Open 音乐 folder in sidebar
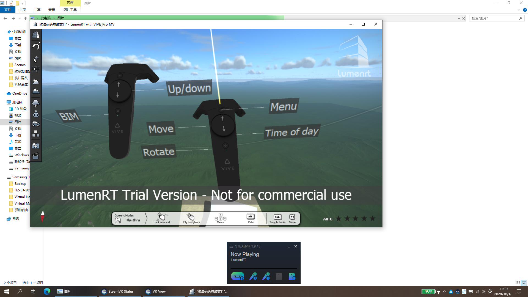This screenshot has width=528, height=297. click(x=18, y=142)
